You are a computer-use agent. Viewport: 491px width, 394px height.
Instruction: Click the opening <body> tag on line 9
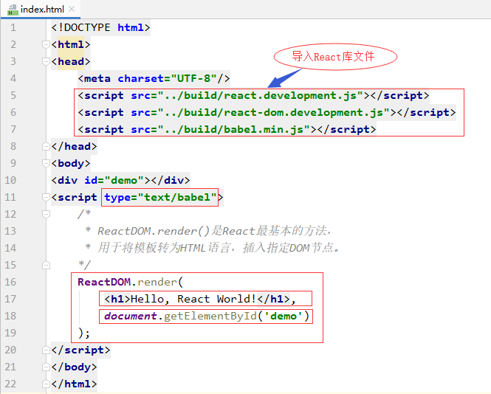(71, 163)
